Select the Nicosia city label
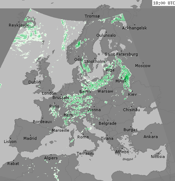Screen dimensions: 175x181 tap(158, 157)
